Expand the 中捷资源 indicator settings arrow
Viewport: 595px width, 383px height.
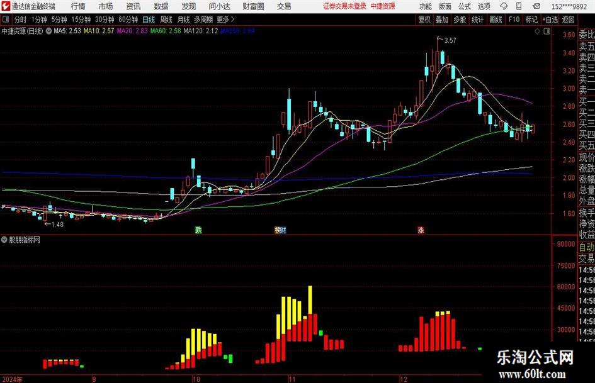[48, 31]
